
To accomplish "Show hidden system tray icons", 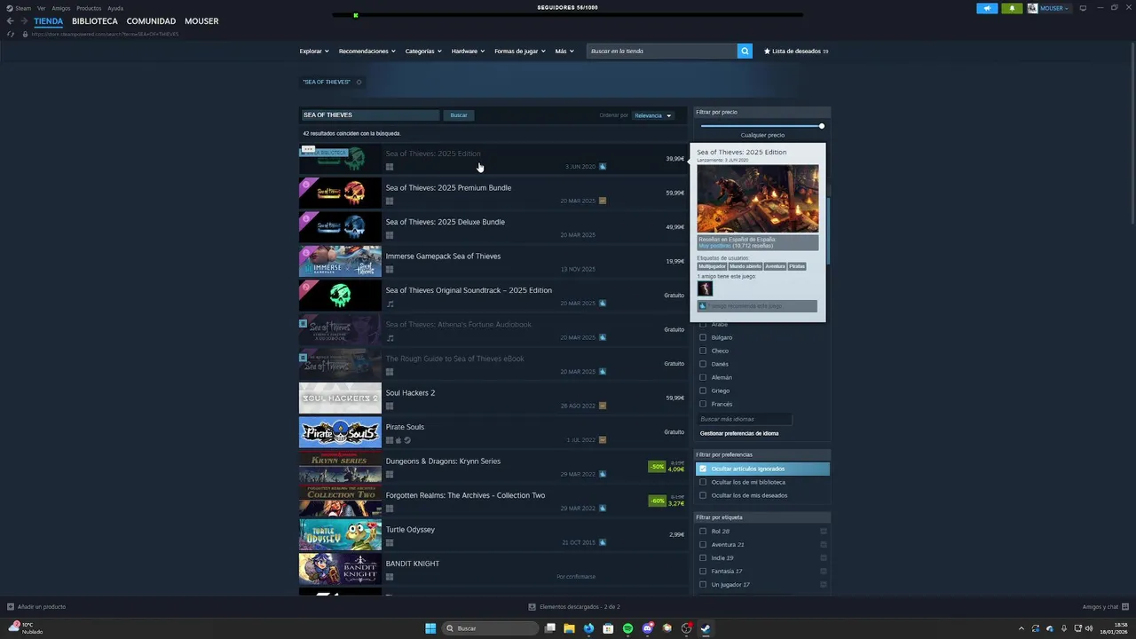I will pos(1021,628).
